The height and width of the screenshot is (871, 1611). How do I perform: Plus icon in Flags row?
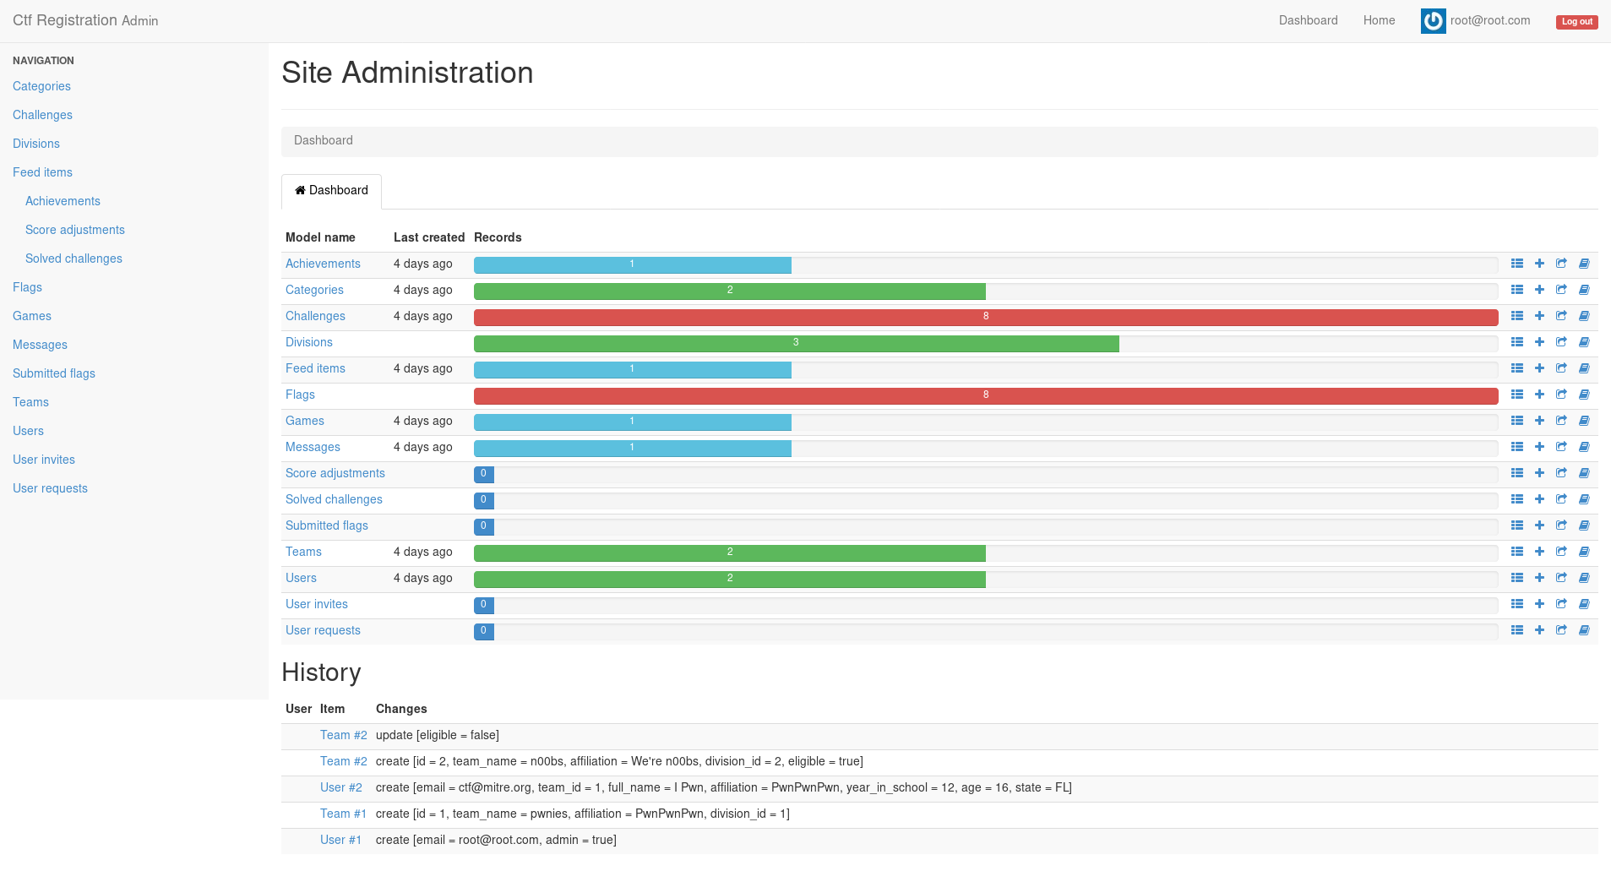[x=1539, y=395]
